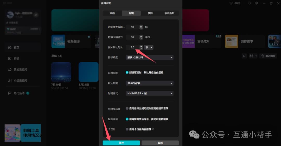Click the 营销成片 feature card
Screen dimensions: 281x146
coord(202,41)
